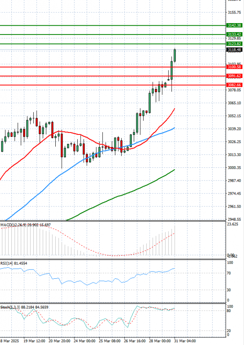The image size is (244, 345).
Task: Click the 20 Mar 20:00 time label
Action: (x=59, y=341)
